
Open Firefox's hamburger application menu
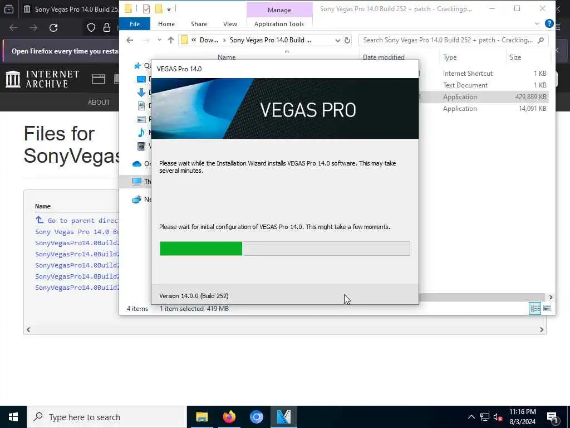point(558,28)
